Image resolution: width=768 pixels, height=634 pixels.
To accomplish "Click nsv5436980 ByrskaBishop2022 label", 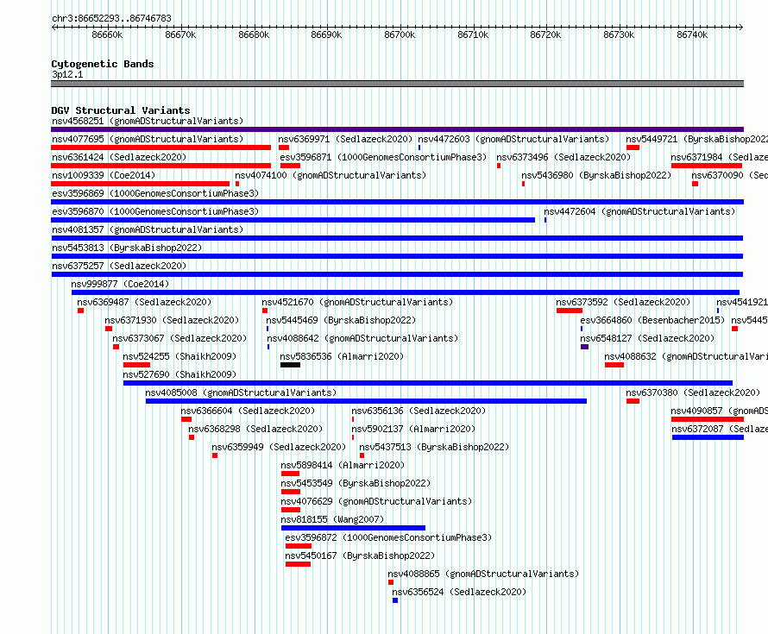I will point(596,175).
